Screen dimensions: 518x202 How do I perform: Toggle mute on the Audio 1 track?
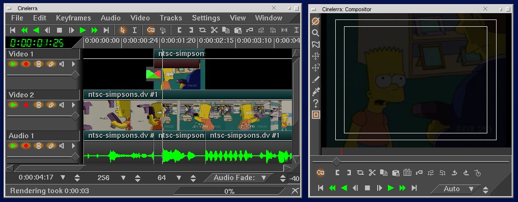click(x=62, y=146)
